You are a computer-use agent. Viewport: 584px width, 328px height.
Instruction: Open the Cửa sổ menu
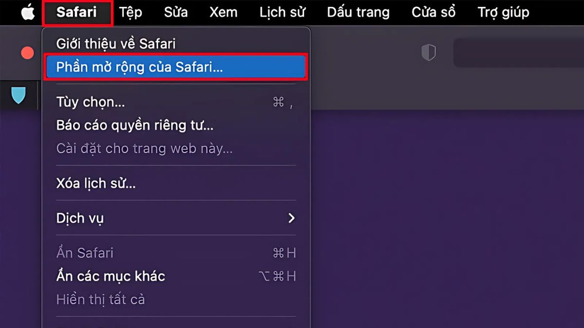click(x=434, y=12)
